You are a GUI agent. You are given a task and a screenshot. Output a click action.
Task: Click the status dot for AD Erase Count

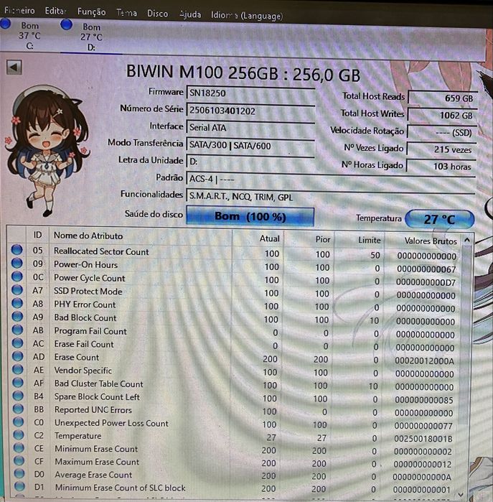(18, 356)
